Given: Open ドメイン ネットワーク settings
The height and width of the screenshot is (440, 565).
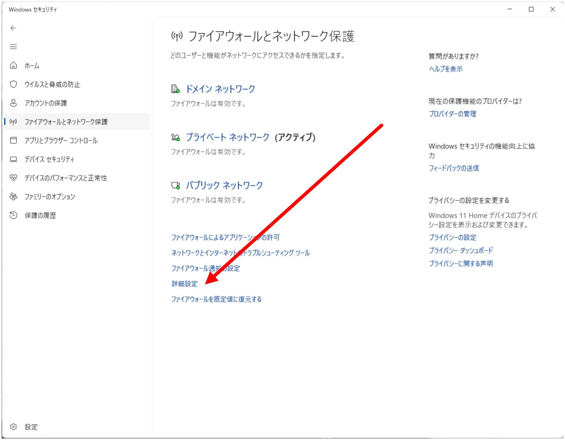Looking at the screenshot, I should 220,89.
